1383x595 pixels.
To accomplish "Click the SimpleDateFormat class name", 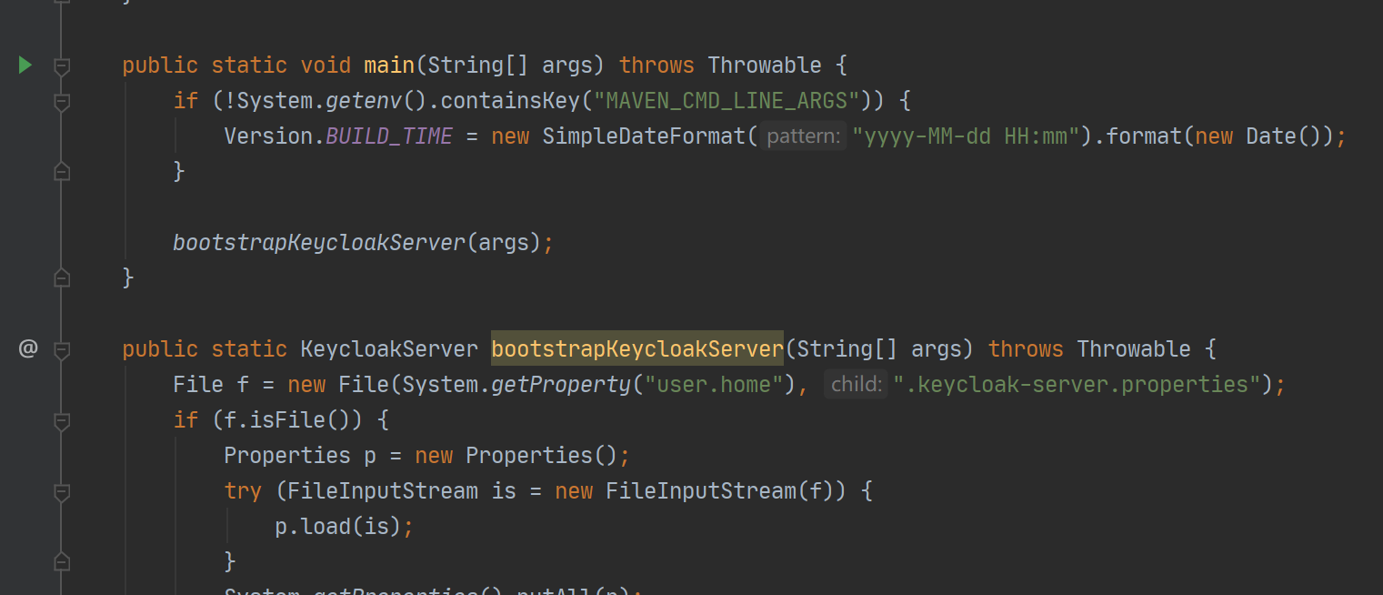I will click(x=644, y=136).
